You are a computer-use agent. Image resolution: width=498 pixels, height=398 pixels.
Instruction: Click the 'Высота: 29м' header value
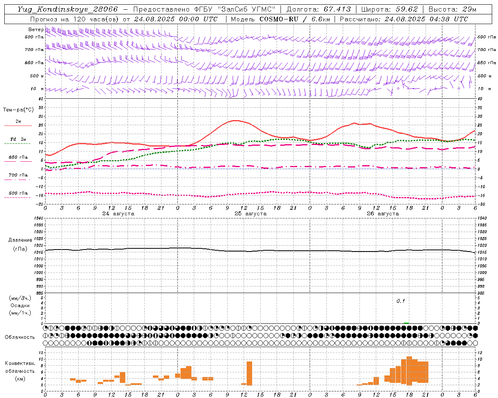pyautogui.click(x=452, y=9)
